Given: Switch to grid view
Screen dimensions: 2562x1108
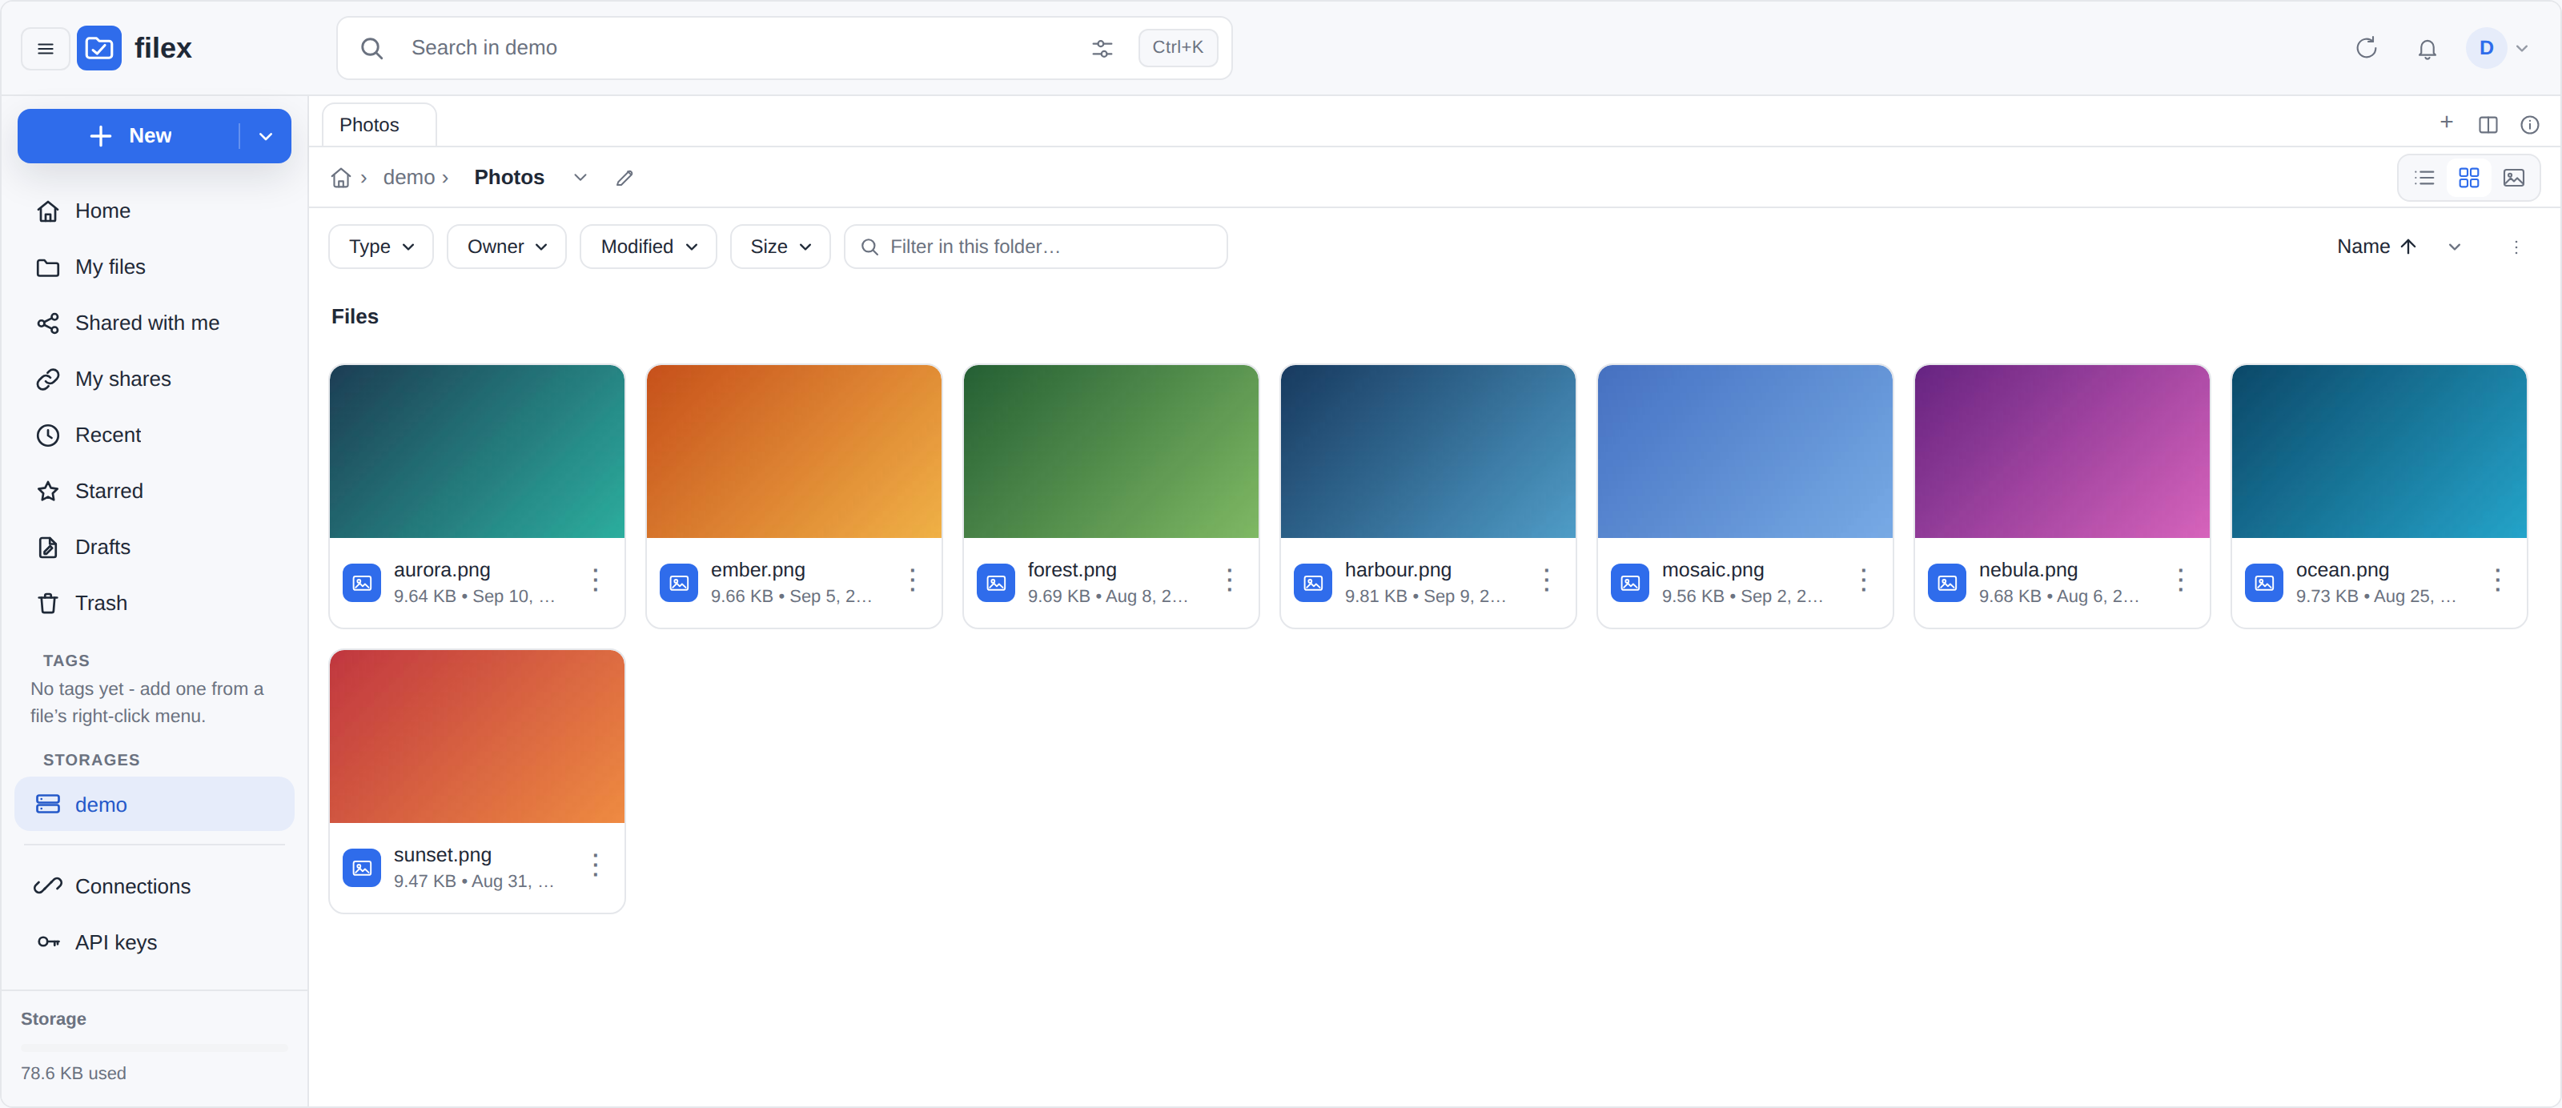Looking at the screenshot, I should tap(2468, 178).
